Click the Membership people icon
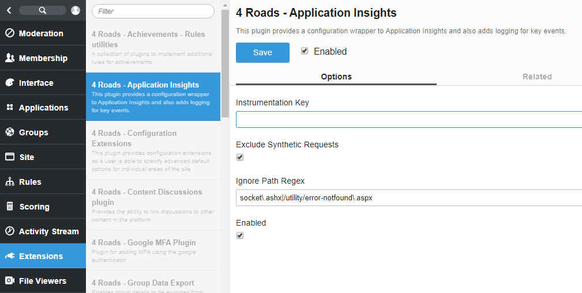The image size is (582, 293). [9, 58]
